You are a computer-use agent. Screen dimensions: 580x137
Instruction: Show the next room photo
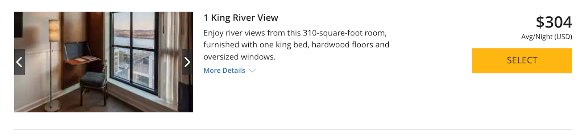[187, 62]
